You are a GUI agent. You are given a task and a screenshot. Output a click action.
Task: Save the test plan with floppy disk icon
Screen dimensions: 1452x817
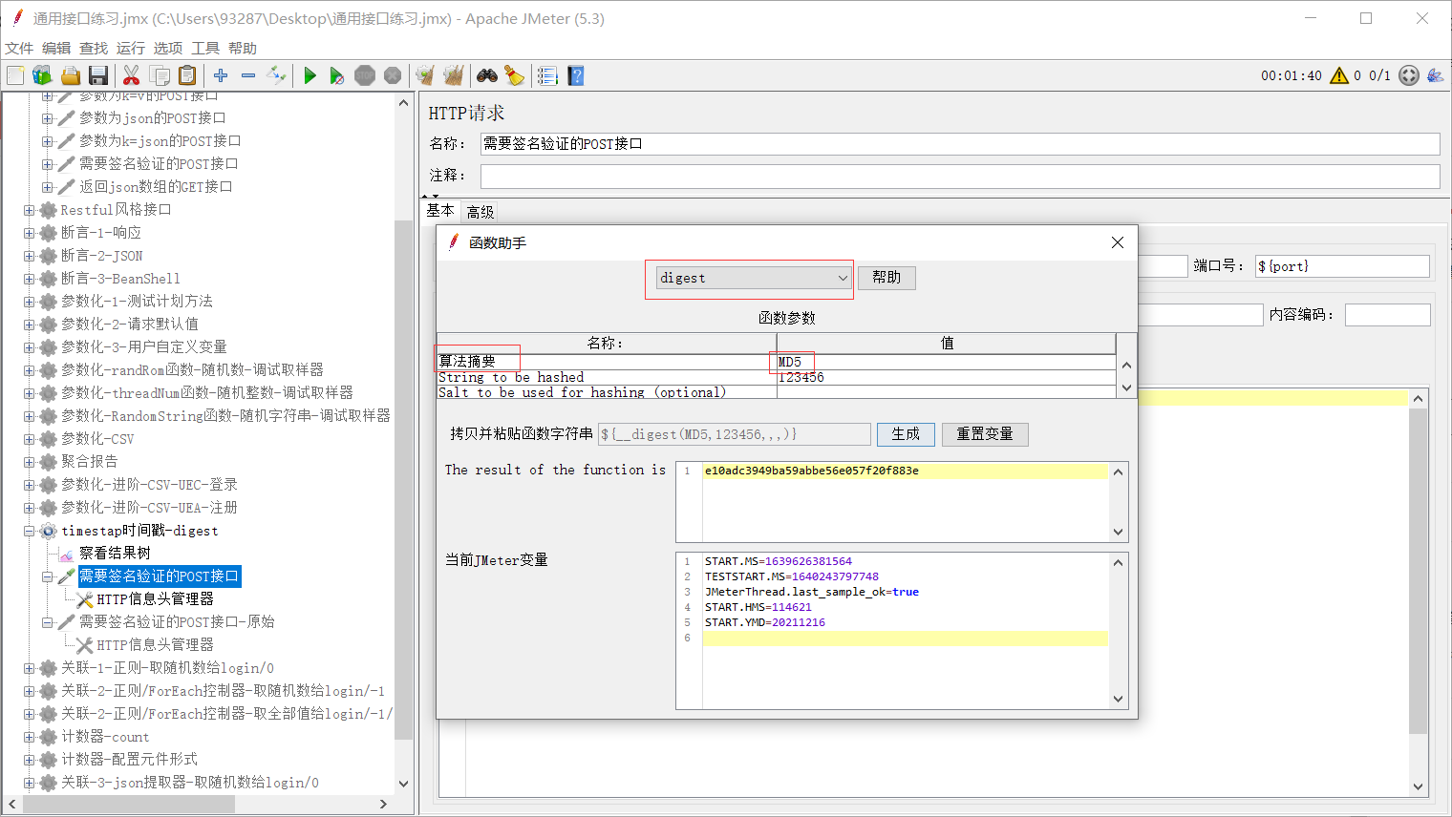click(97, 75)
